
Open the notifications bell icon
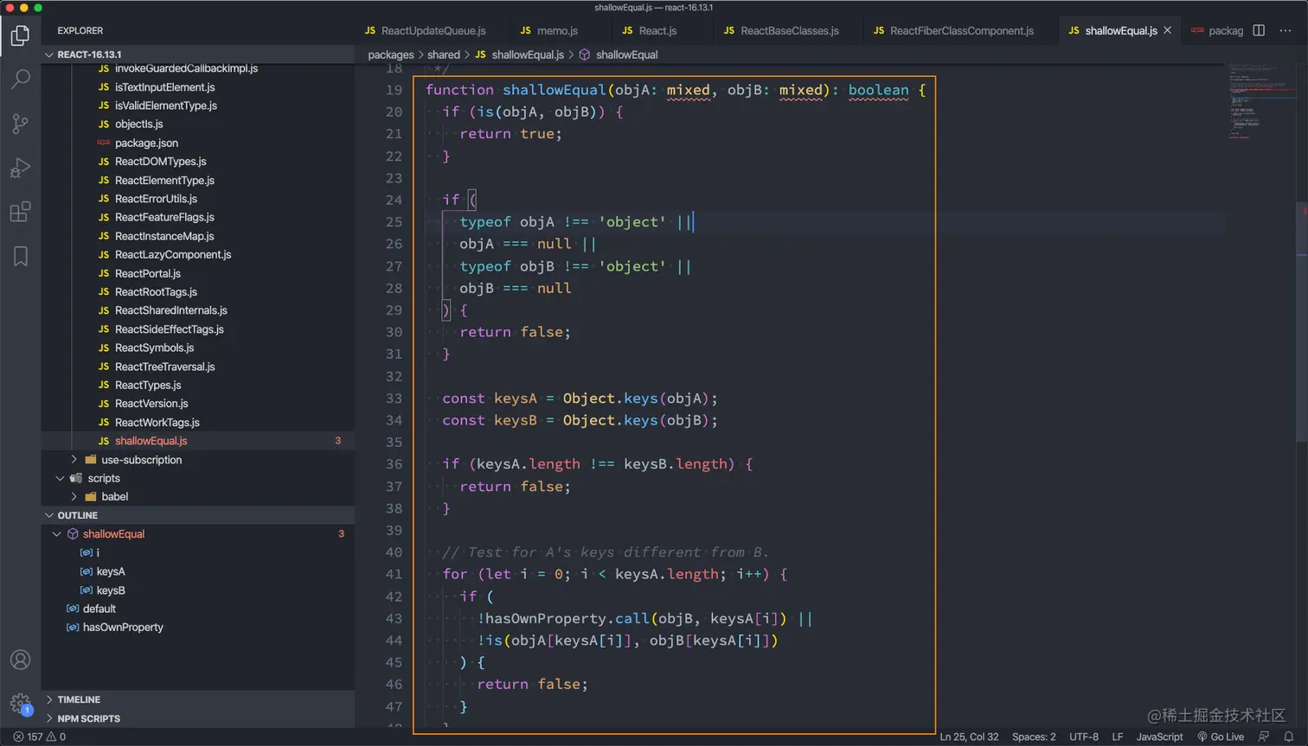(1289, 737)
